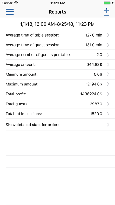Select the Maximum amount row

point(60,84)
